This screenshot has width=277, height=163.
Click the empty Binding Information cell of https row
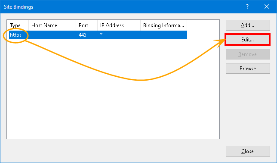[164, 35]
